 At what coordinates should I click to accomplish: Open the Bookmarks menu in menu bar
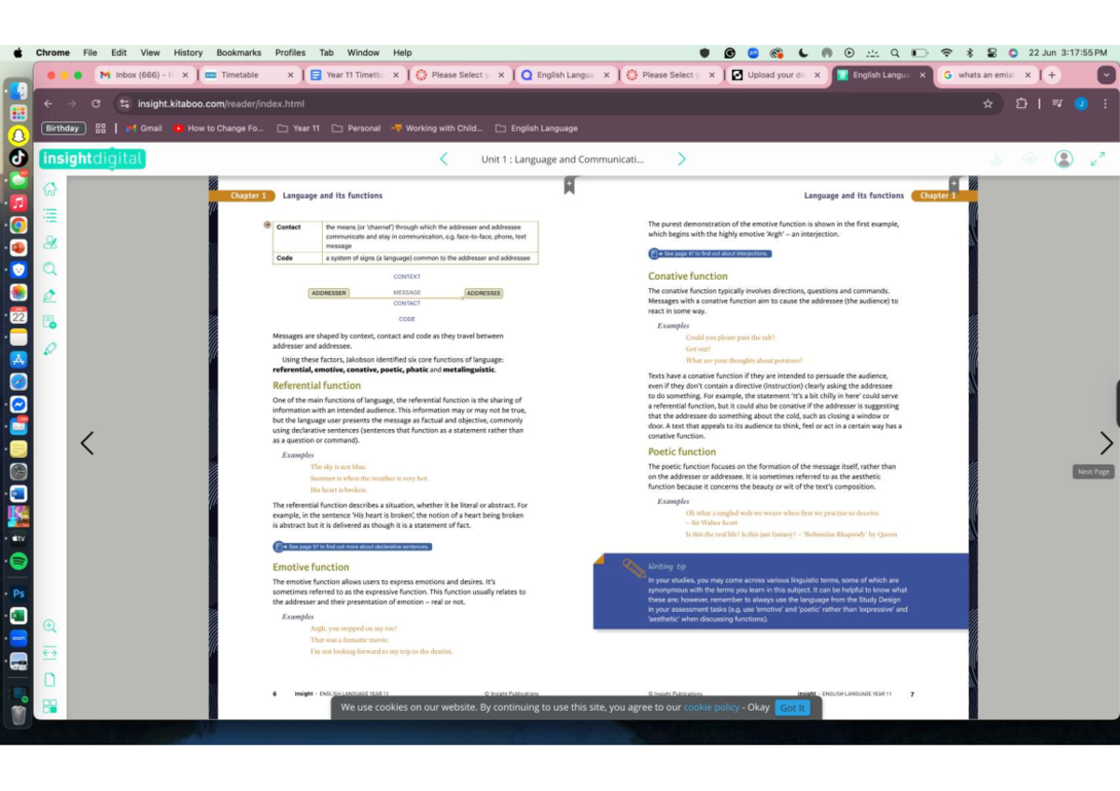(x=239, y=52)
